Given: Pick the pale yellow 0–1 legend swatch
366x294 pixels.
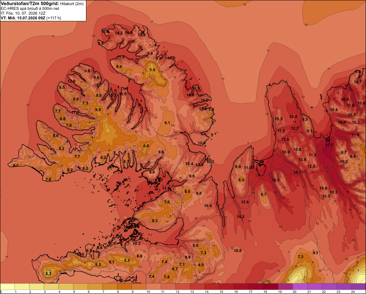Looking at the screenshot, I should click(8, 287).
